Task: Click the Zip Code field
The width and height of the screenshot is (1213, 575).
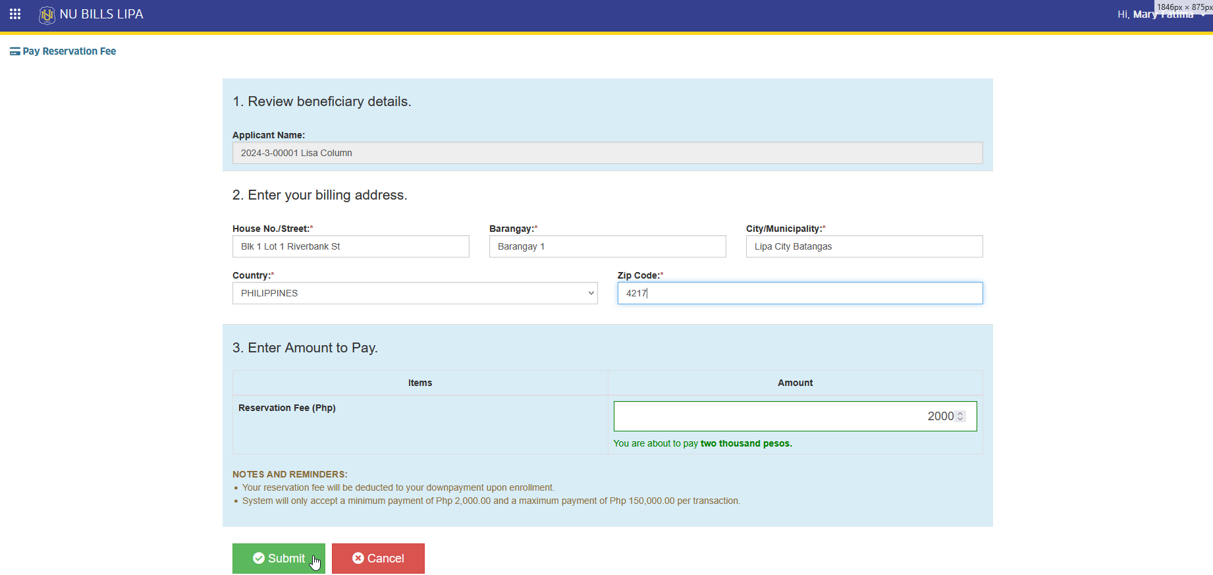Action: pos(800,293)
